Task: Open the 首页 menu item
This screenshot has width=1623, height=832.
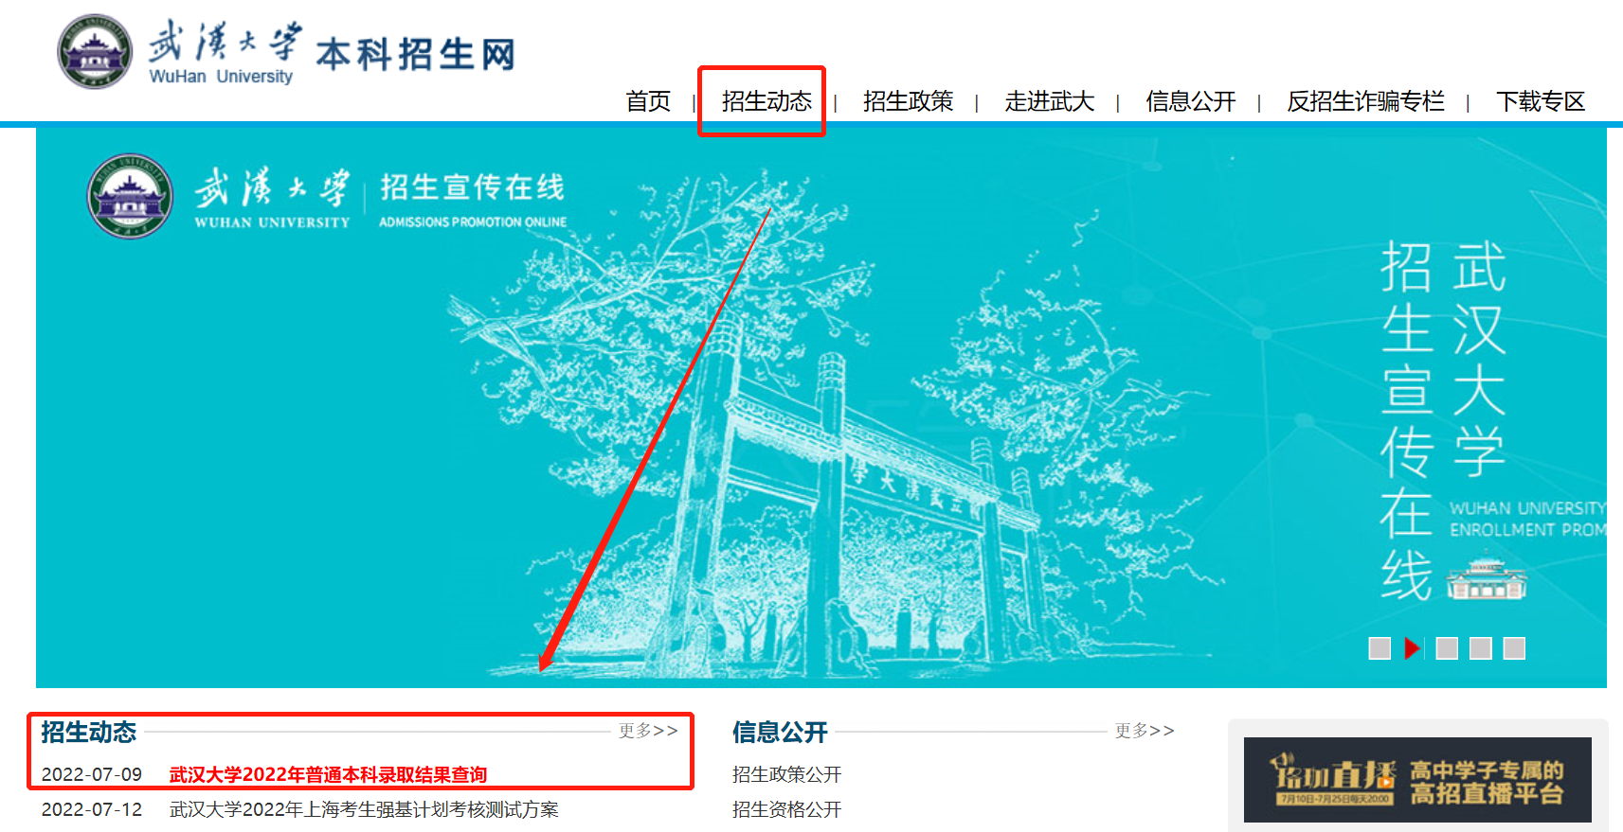Action: click(648, 101)
